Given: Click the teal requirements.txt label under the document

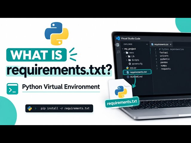Looking at the screenshot, I should point(122,102).
